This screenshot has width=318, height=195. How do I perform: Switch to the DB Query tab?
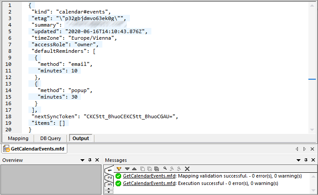pyautogui.click(x=51, y=138)
